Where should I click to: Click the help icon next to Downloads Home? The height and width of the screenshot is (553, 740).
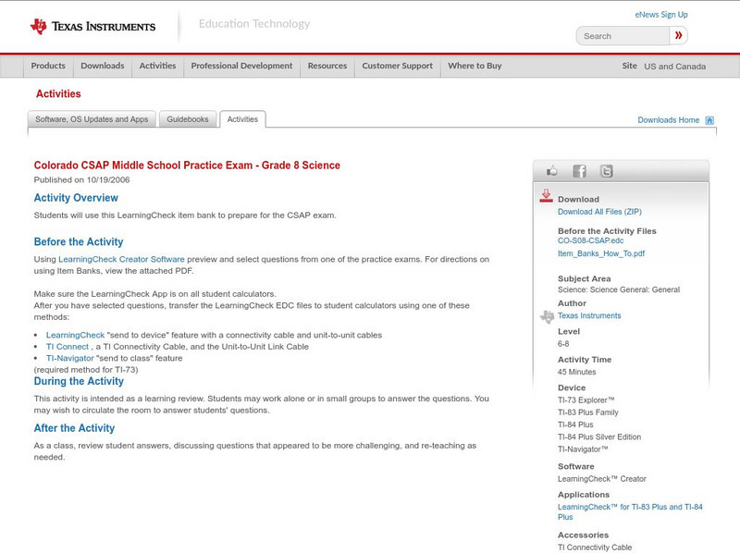(709, 119)
